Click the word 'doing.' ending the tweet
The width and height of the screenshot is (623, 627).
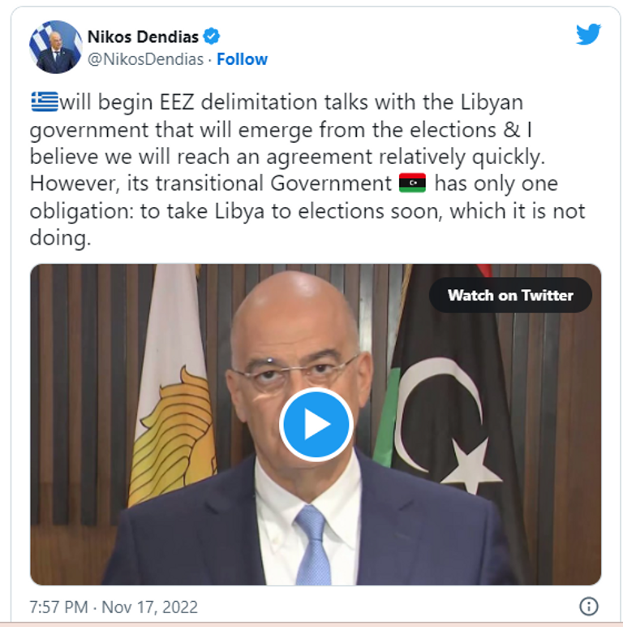[x=60, y=238]
